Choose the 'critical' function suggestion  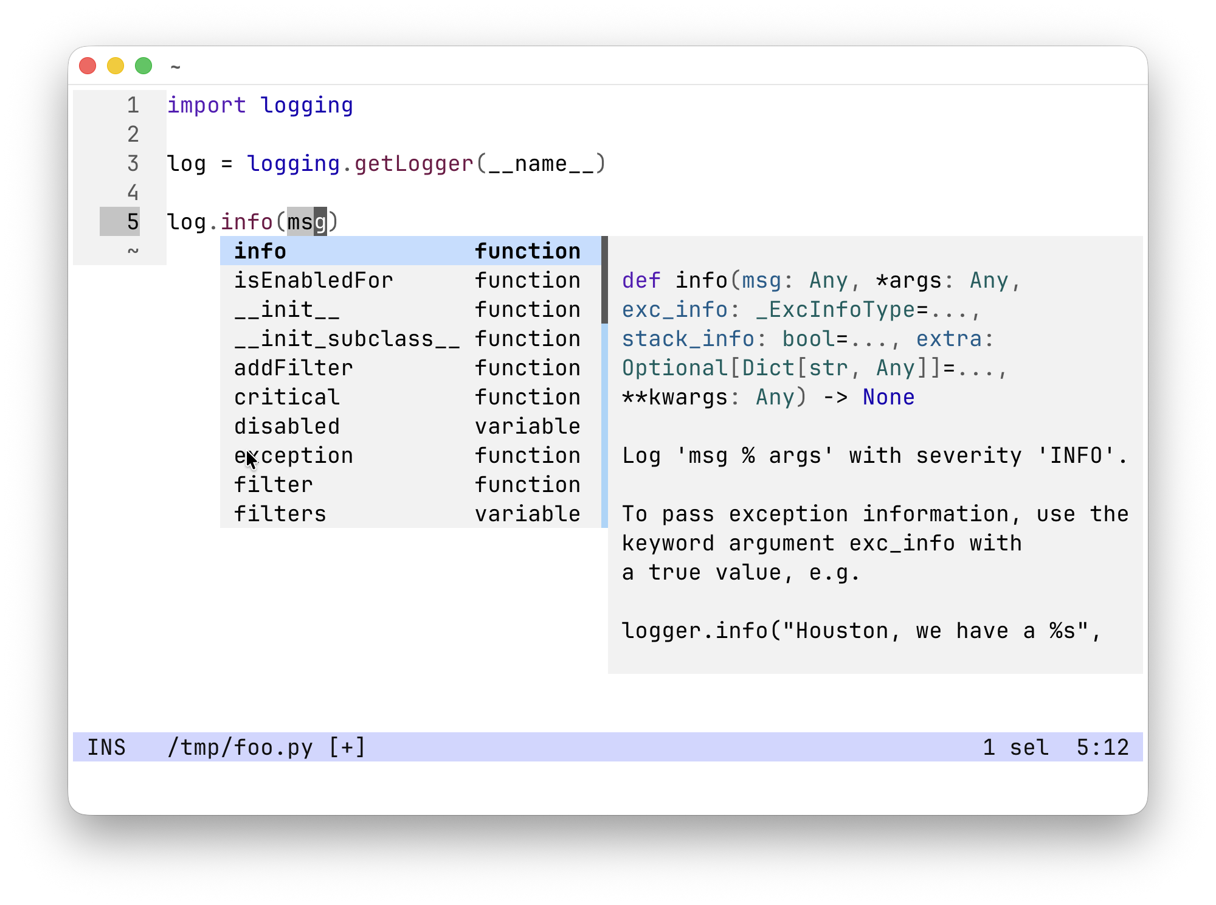tap(286, 397)
